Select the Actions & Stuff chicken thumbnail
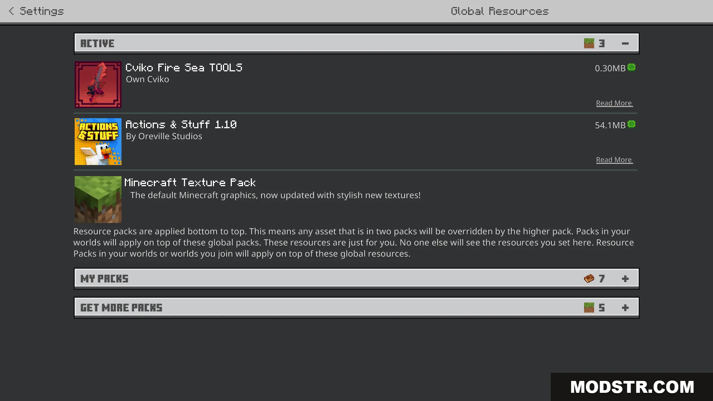The image size is (713, 401). pyautogui.click(x=98, y=142)
